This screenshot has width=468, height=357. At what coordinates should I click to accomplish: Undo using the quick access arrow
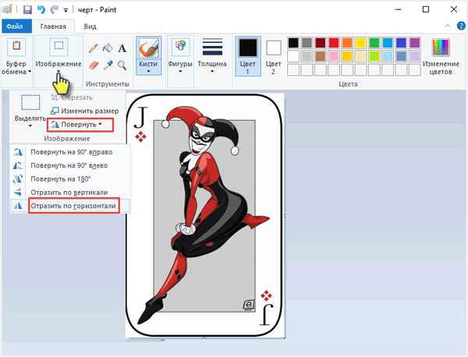point(41,10)
